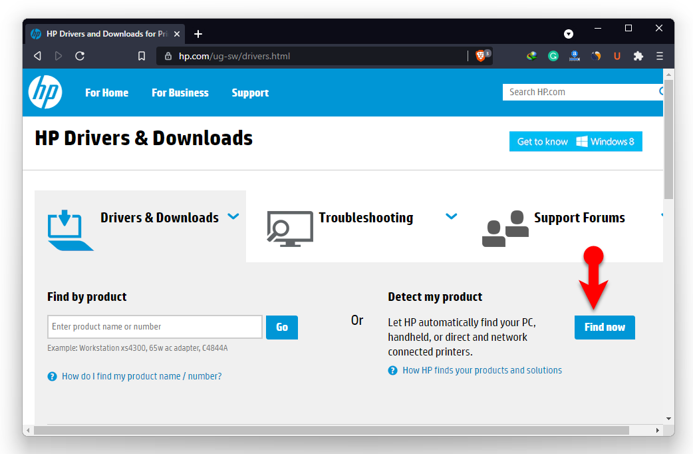This screenshot has height=454, width=693.
Task: Open 'How do I find my product name' link
Action: pos(142,376)
